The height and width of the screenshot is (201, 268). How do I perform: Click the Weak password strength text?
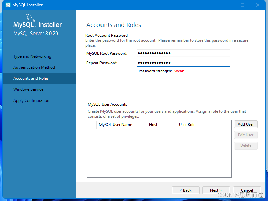pos(179,71)
